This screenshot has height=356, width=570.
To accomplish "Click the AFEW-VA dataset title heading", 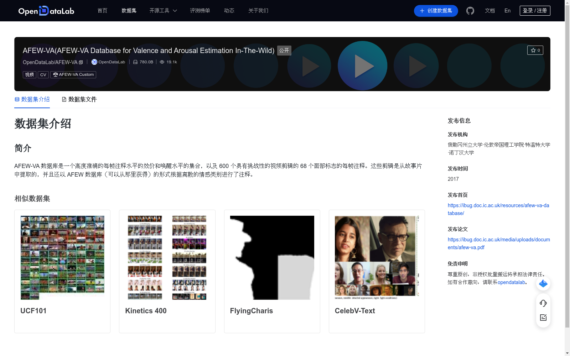I will pos(149,51).
